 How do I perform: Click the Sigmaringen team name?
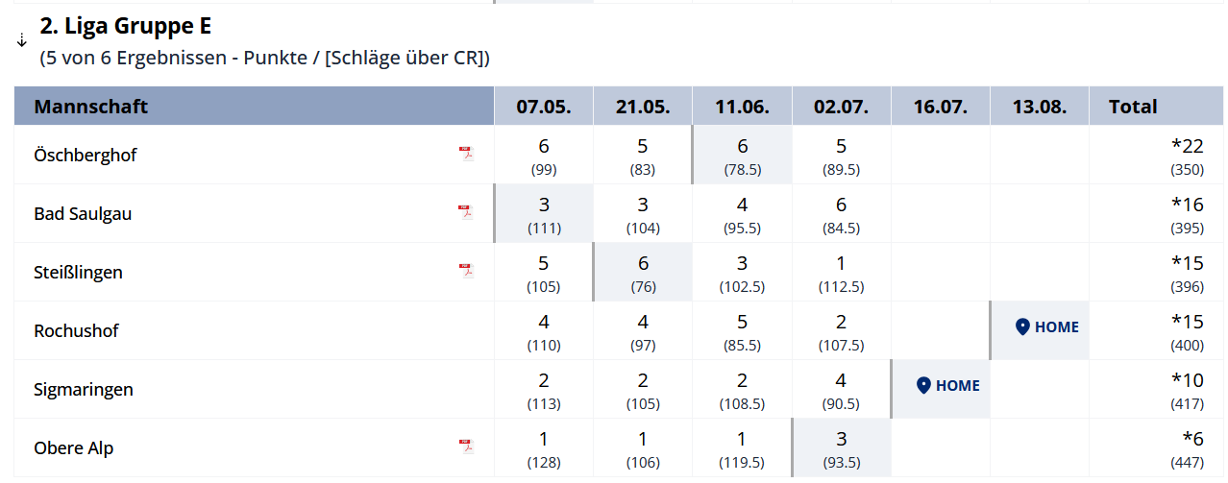(x=84, y=390)
